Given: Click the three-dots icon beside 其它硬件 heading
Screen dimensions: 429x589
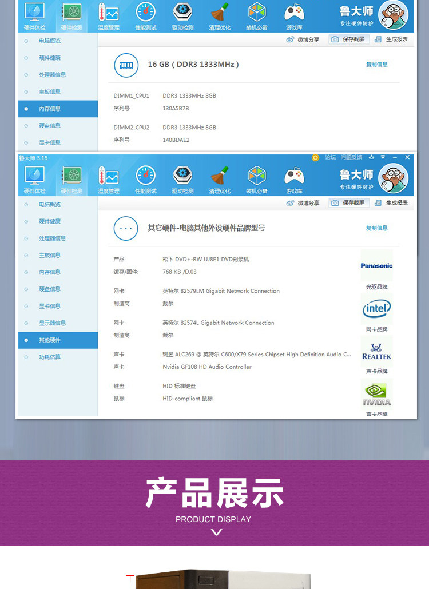Looking at the screenshot, I should click(126, 228).
